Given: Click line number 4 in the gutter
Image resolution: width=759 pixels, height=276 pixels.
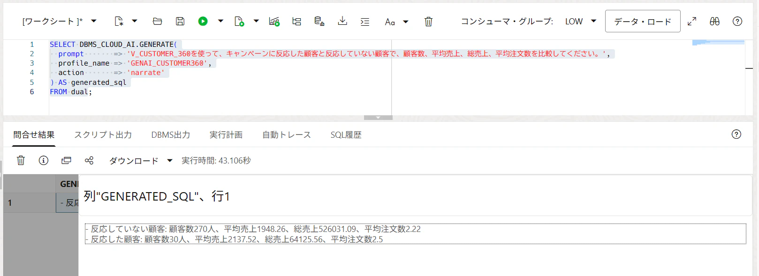Looking at the screenshot, I should point(32,73).
